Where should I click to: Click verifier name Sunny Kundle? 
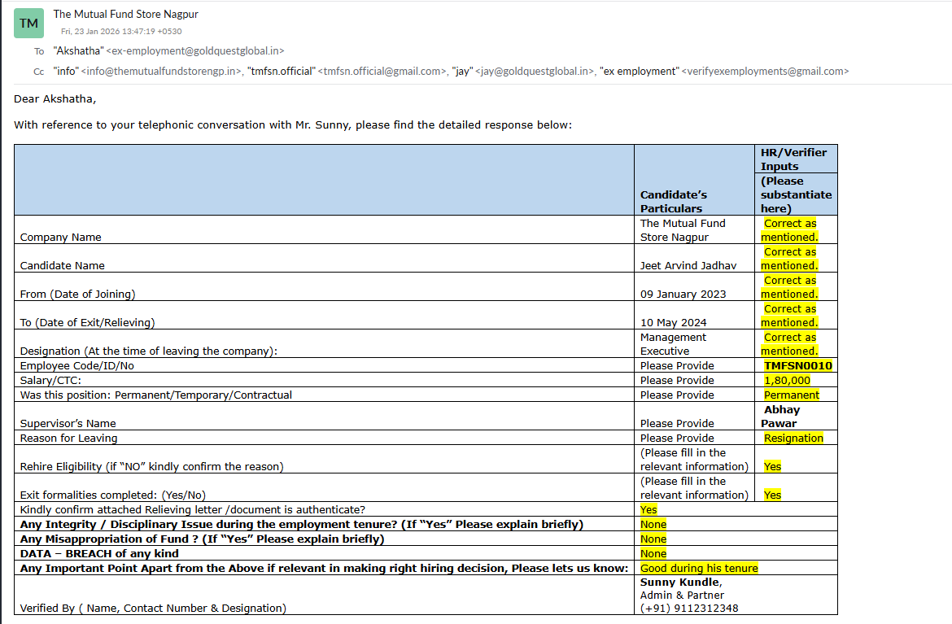pos(680,582)
